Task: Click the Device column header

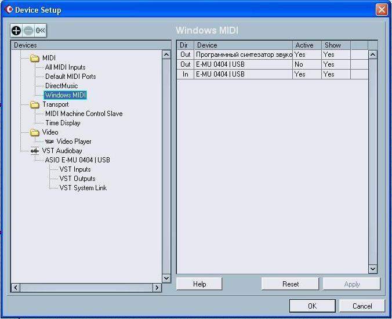Action: coord(243,45)
